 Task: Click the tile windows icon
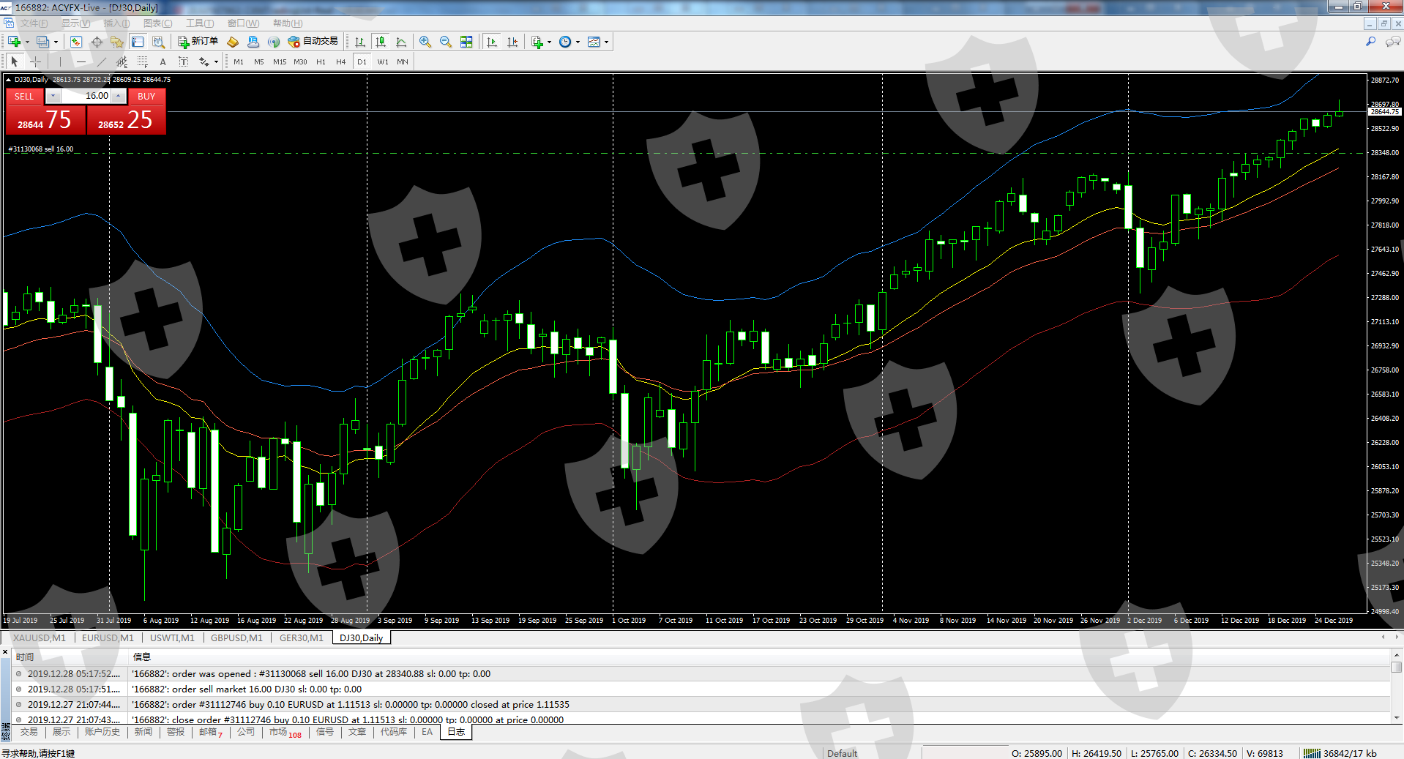click(x=466, y=42)
